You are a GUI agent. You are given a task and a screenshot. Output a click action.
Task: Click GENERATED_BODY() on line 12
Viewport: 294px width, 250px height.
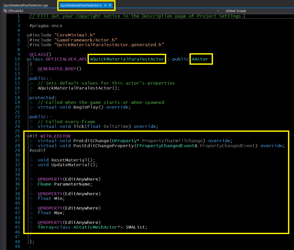coord(59,69)
